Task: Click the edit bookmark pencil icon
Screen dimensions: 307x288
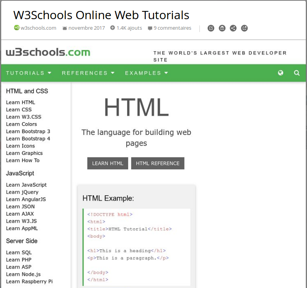Action: pyautogui.click(x=211, y=28)
